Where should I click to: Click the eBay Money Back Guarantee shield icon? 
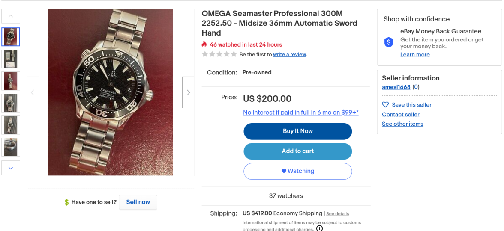click(389, 42)
